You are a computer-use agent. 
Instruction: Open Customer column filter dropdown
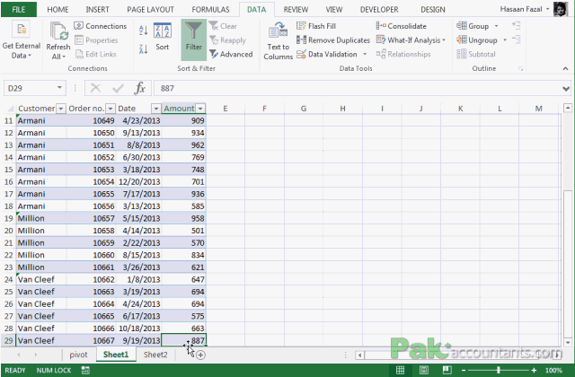click(x=61, y=109)
